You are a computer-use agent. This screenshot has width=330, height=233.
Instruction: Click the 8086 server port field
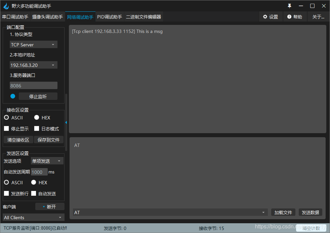tap(34, 86)
